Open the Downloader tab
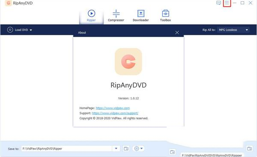Viewport: 257px width, 157px height. click(140, 16)
